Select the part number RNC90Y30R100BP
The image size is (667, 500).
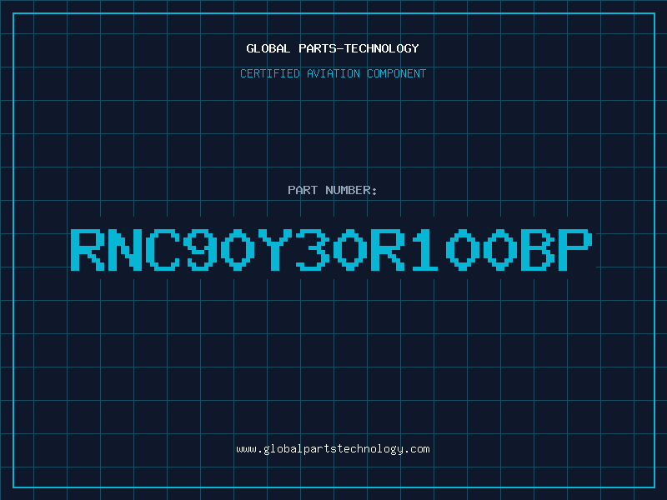pyautogui.click(x=331, y=250)
